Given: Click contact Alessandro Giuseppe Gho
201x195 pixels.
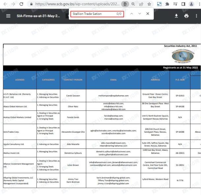Looking at the screenshot, I should point(73,132).
